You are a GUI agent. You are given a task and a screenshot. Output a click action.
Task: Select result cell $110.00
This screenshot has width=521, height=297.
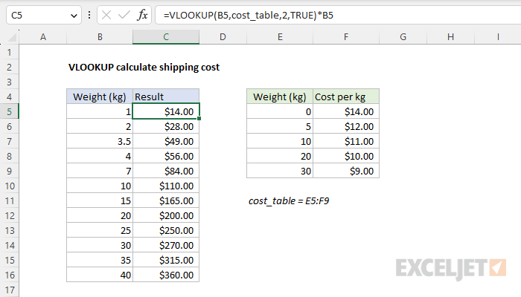click(166, 186)
